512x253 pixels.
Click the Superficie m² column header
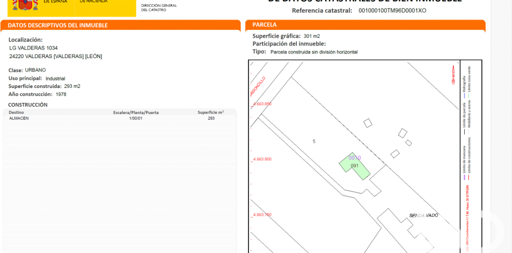click(211, 112)
